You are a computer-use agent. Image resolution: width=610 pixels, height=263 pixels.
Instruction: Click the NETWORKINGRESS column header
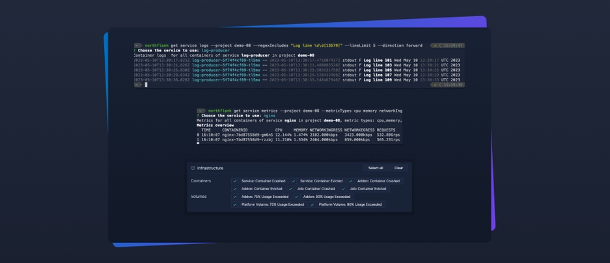(x=326, y=130)
